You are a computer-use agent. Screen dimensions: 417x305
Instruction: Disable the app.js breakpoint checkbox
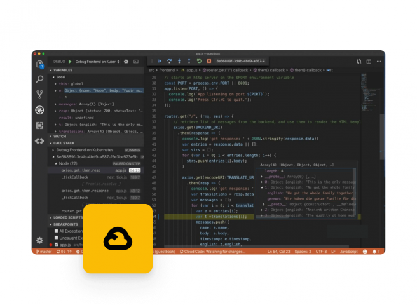point(56,243)
